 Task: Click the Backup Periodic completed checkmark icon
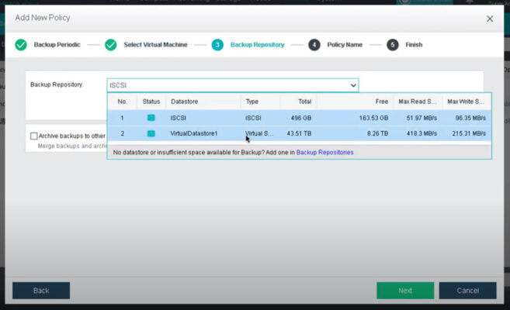point(21,45)
